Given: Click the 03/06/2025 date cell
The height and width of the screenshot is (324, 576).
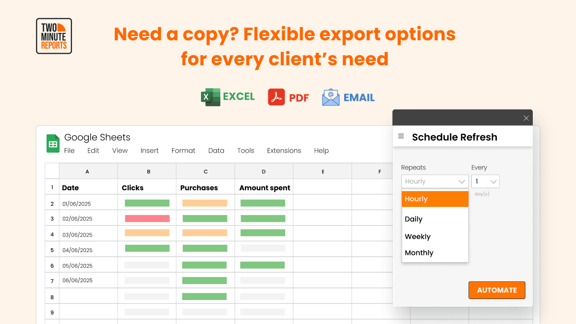Looking at the screenshot, I should pos(88,234).
